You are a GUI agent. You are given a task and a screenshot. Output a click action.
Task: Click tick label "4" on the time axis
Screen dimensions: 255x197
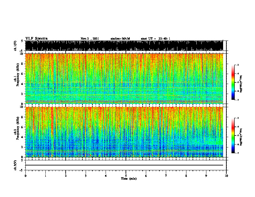[106, 176]
